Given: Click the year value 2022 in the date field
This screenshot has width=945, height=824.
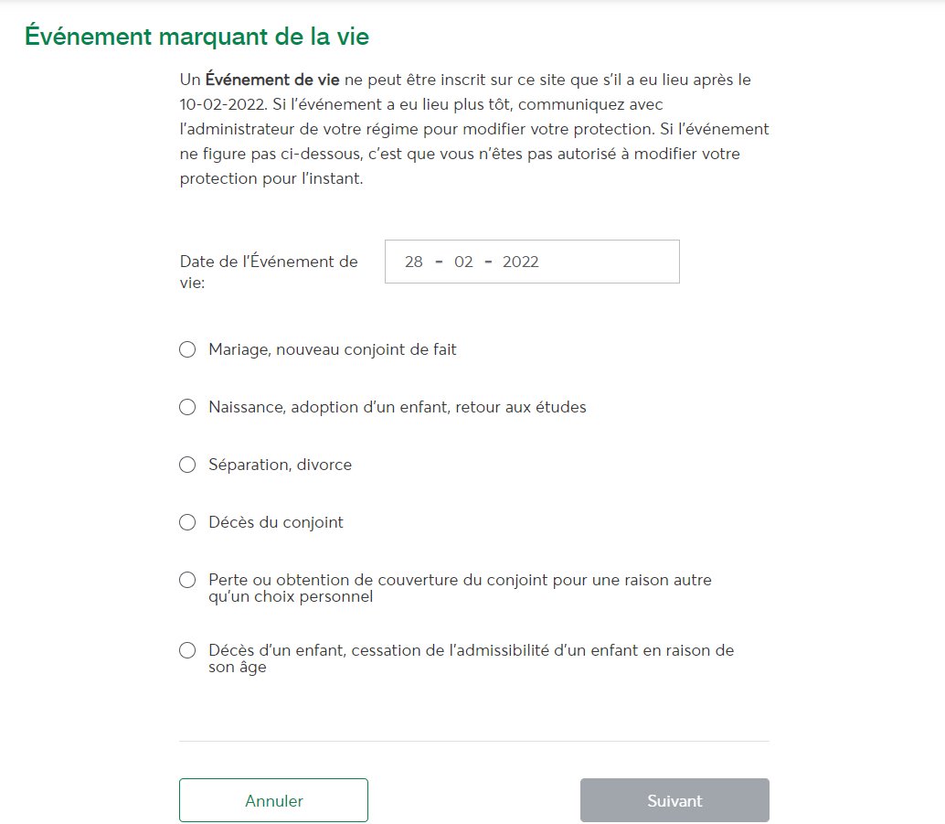Looking at the screenshot, I should pos(521,262).
